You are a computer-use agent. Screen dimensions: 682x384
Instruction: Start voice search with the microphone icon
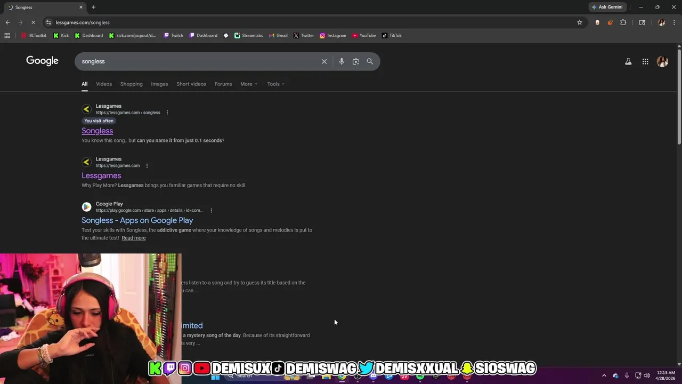coord(342,61)
